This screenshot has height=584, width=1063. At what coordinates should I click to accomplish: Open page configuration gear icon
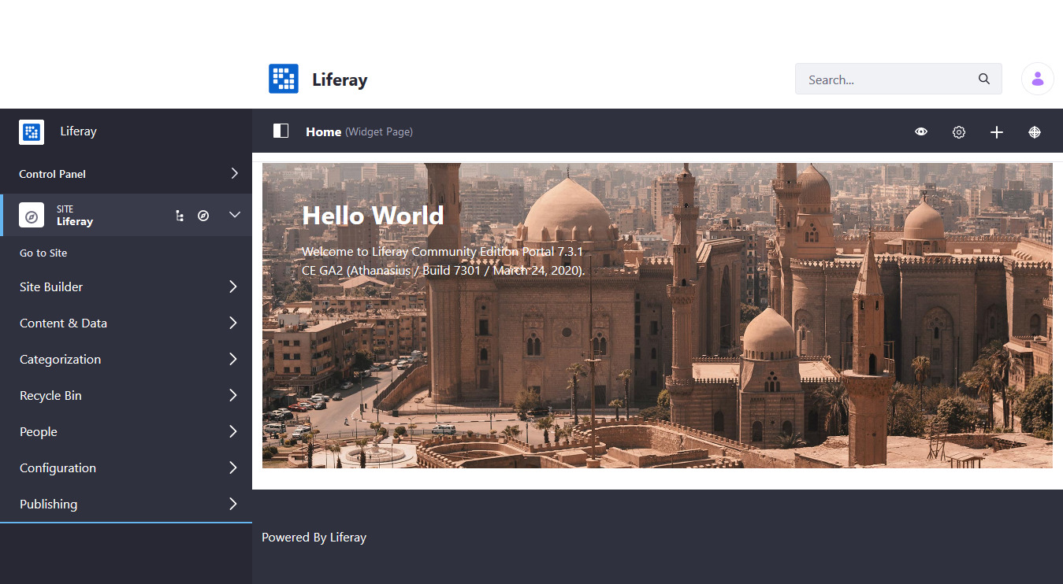click(x=959, y=132)
